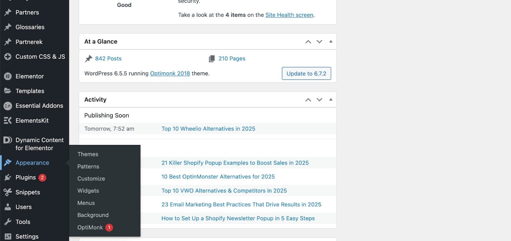Click the Tools wrench icon
The height and width of the screenshot is (241, 511).
tap(7, 222)
